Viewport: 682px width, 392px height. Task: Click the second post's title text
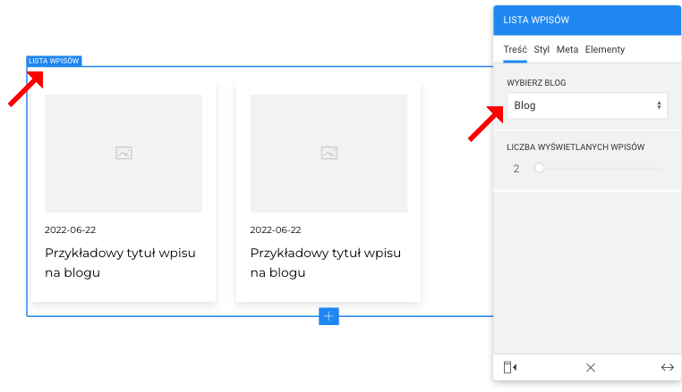point(325,263)
